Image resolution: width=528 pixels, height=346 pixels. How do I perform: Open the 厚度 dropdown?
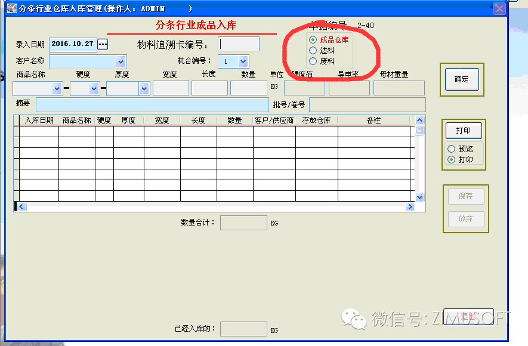pyautogui.click(x=143, y=88)
